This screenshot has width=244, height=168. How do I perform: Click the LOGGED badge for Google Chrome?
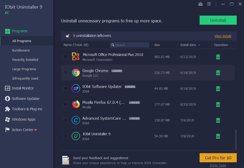click(117, 71)
